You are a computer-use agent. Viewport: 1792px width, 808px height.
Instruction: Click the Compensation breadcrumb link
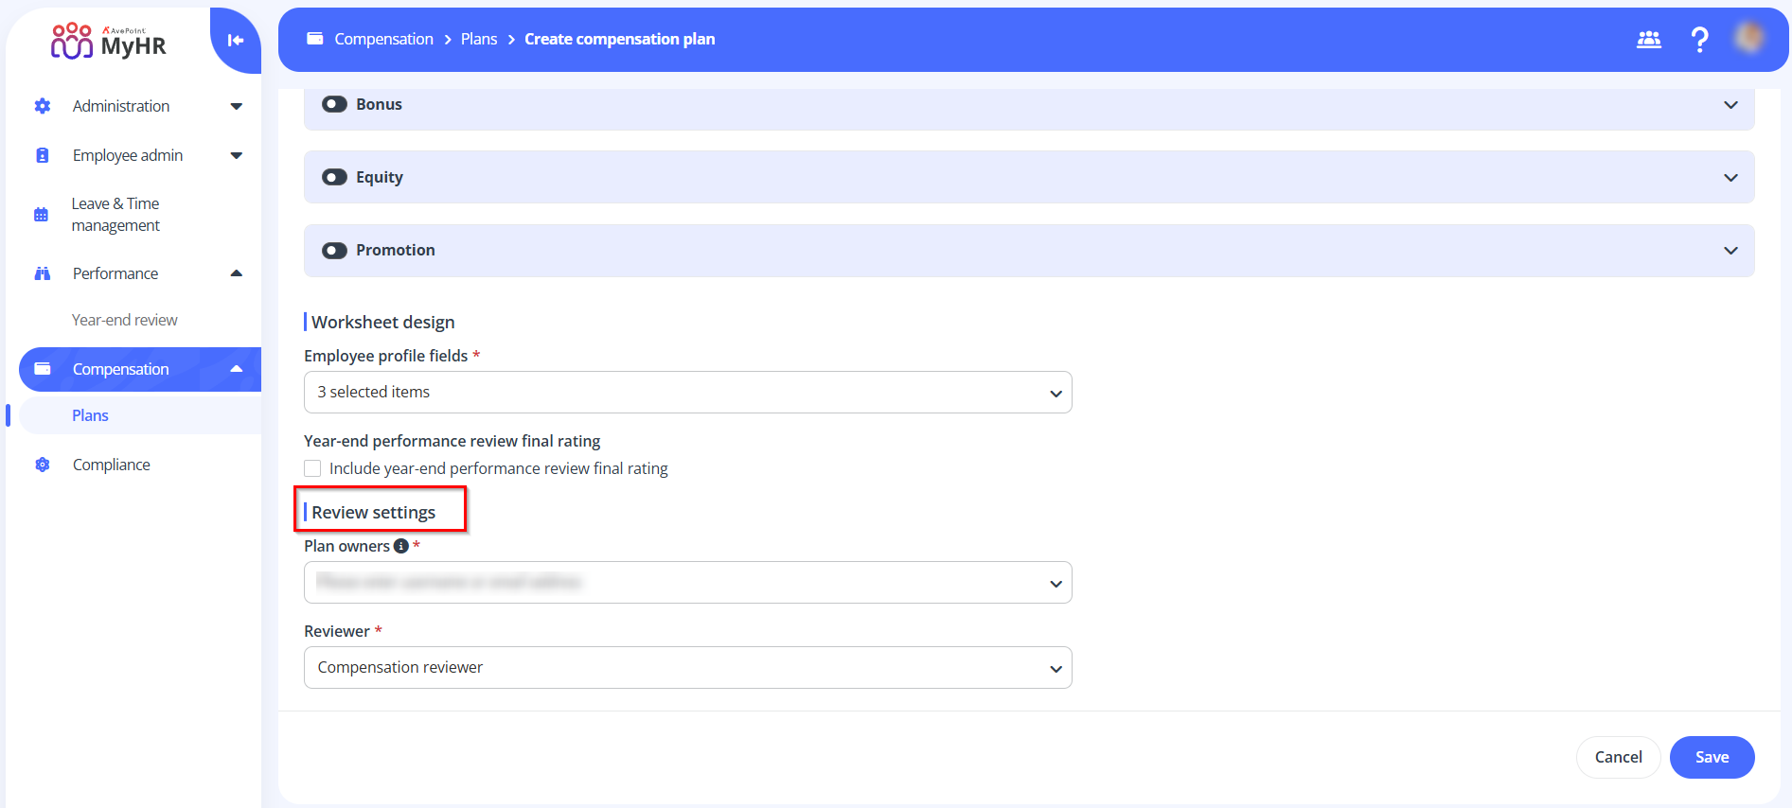[383, 39]
